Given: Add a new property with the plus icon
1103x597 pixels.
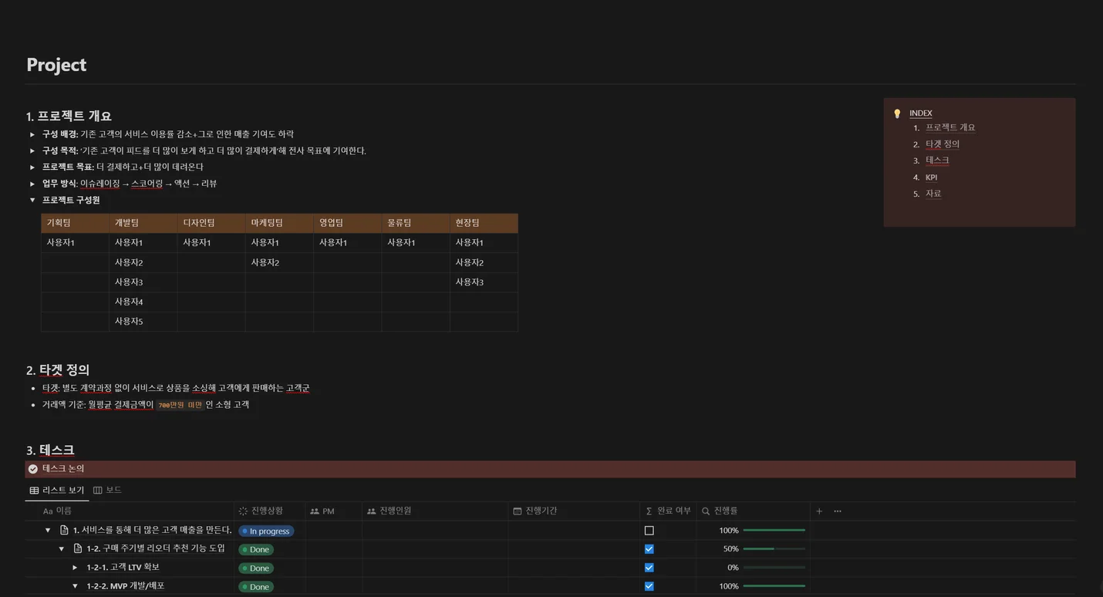Looking at the screenshot, I should click(819, 511).
